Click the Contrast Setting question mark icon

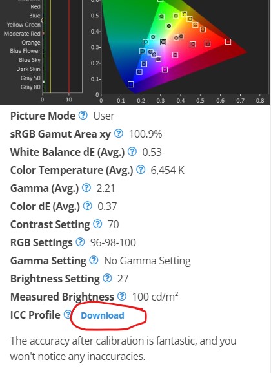pyautogui.click(x=97, y=224)
